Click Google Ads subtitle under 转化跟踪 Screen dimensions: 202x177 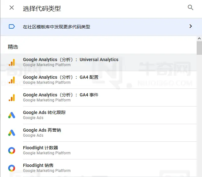tap(33, 118)
